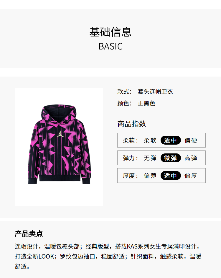Choose 柔软 option in softness row
This screenshot has width=221, height=278.
[x=150, y=140]
